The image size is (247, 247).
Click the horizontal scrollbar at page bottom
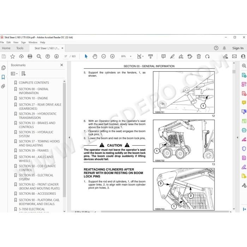tap(165, 212)
